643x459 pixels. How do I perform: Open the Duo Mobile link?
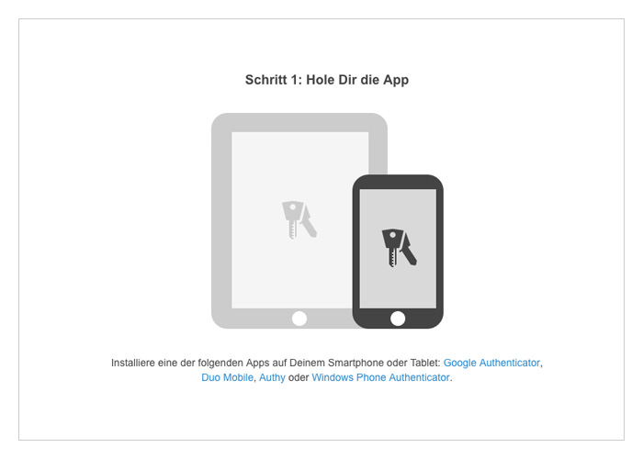pyautogui.click(x=227, y=377)
